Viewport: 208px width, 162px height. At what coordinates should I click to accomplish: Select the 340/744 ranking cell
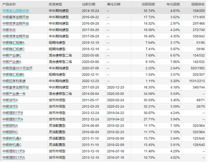coord(199,87)
